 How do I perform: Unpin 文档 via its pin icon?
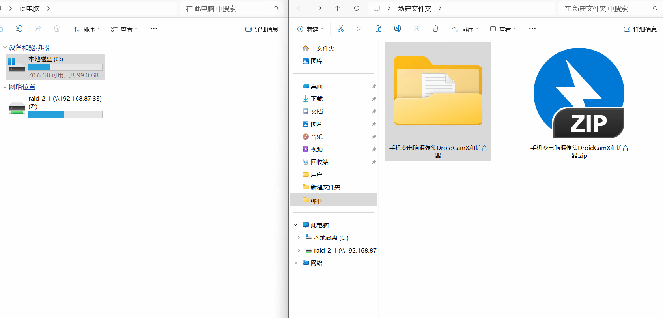coord(374,111)
